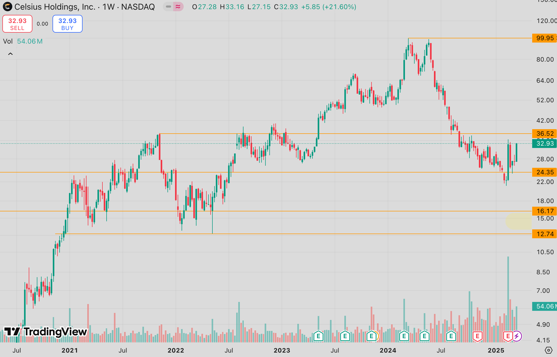Open the earliest green earnings marker of 2023
The height and width of the screenshot is (357, 557).
coord(318,336)
